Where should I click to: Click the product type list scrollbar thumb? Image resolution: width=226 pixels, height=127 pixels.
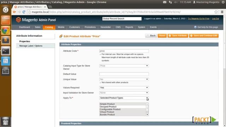point(147,108)
